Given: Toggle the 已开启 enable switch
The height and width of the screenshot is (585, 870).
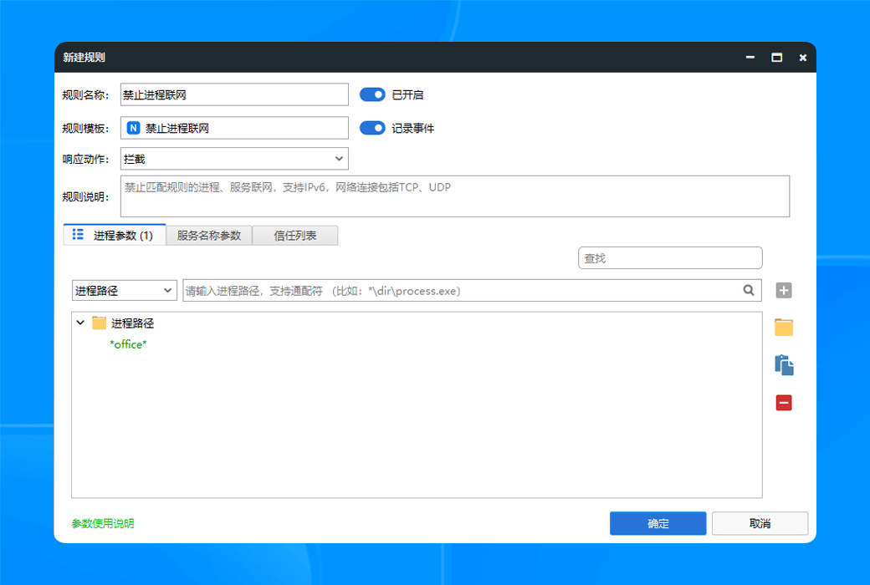Looking at the screenshot, I should (372, 94).
